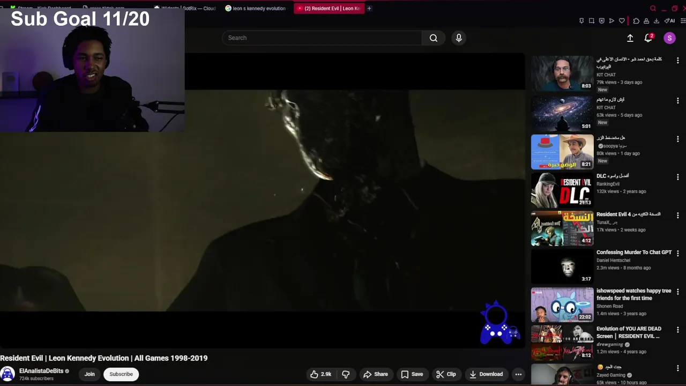
Task: Open options for Confessing Murder To Chat GPT
Action: pyautogui.click(x=678, y=254)
